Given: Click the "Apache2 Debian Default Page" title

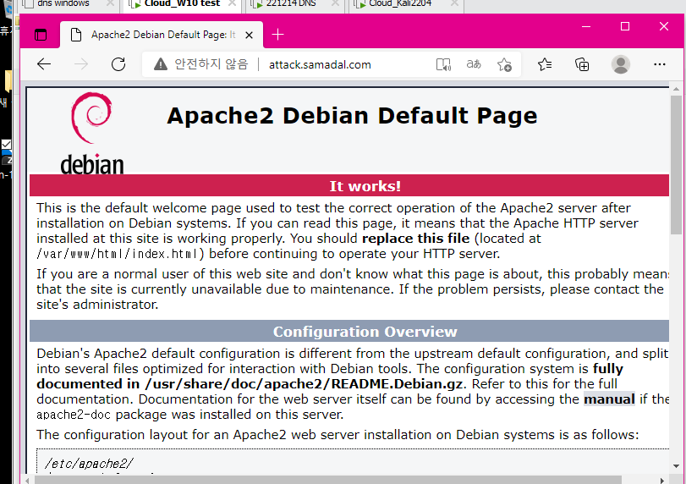Looking at the screenshot, I should tap(352, 116).
